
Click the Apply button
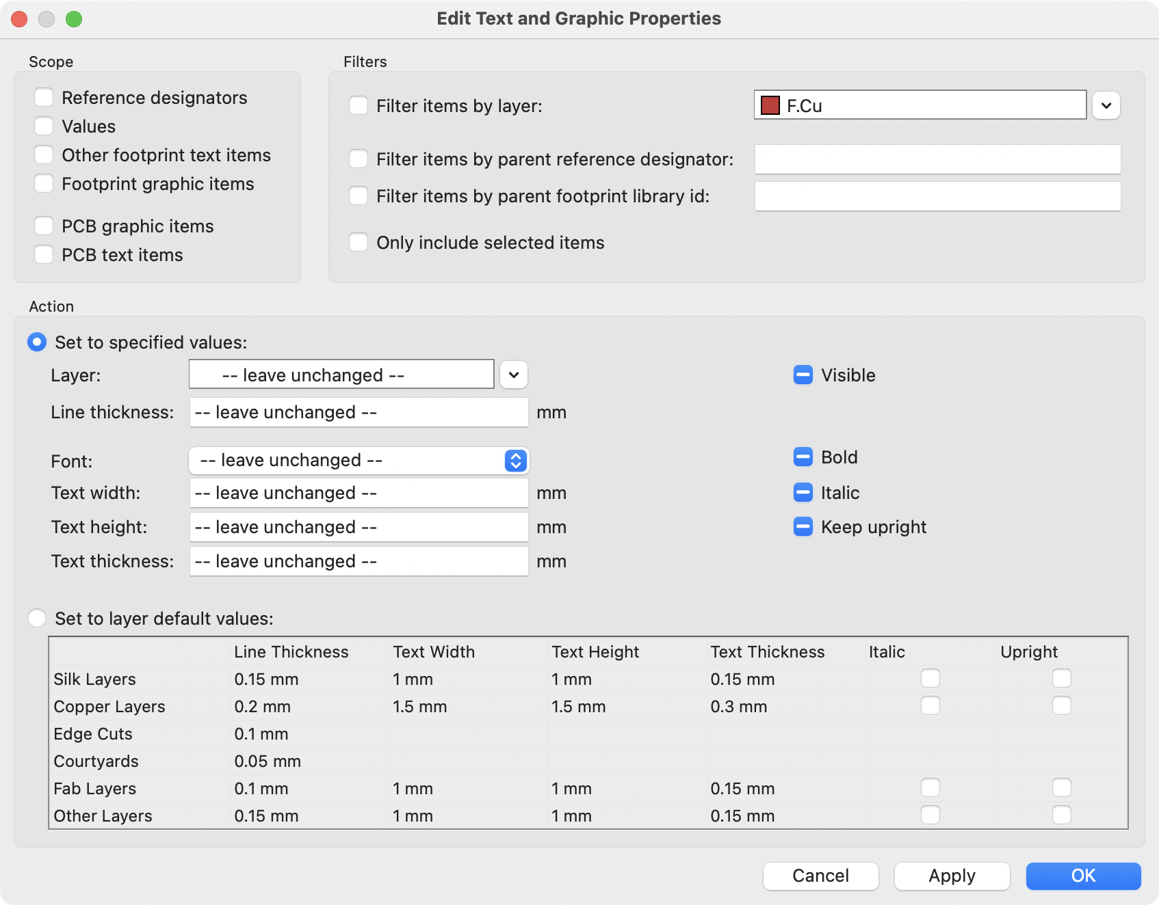(x=952, y=876)
